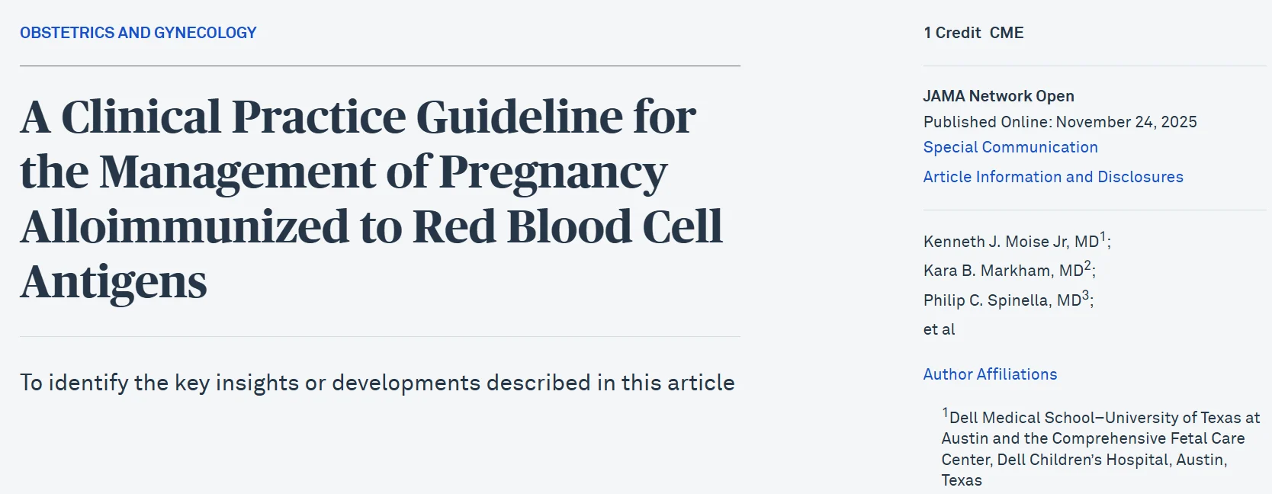The image size is (1272, 494).
Task: Click the word "Antigens" in the title
Action: pyautogui.click(x=114, y=282)
